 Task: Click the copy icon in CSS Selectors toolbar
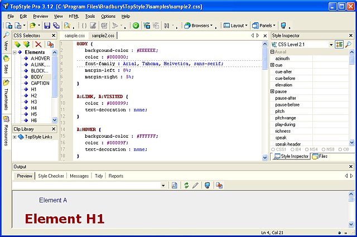tap(50, 45)
